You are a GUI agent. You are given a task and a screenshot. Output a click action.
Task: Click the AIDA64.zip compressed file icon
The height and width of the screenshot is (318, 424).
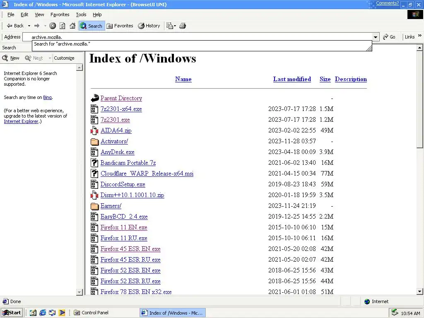click(x=94, y=130)
